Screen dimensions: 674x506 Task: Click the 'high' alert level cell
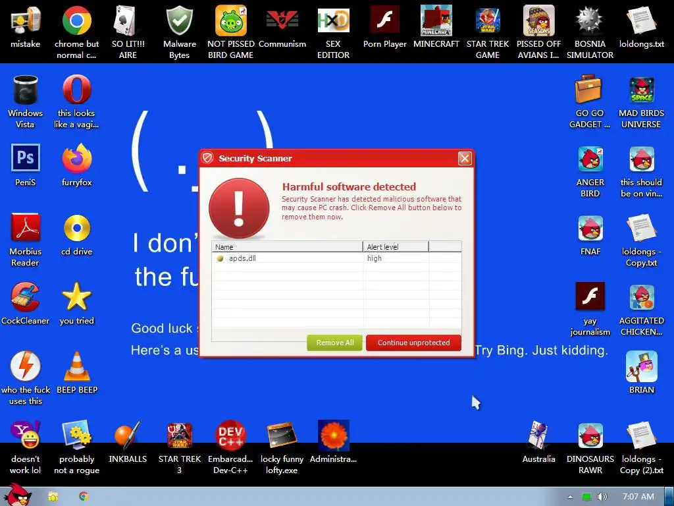(396, 258)
